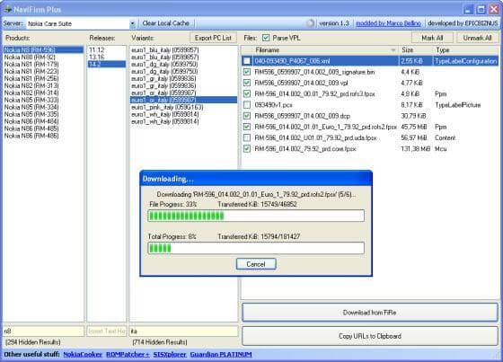The image size is (503, 362).
Task: Sort by the Type column header
Action: tap(465, 50)
